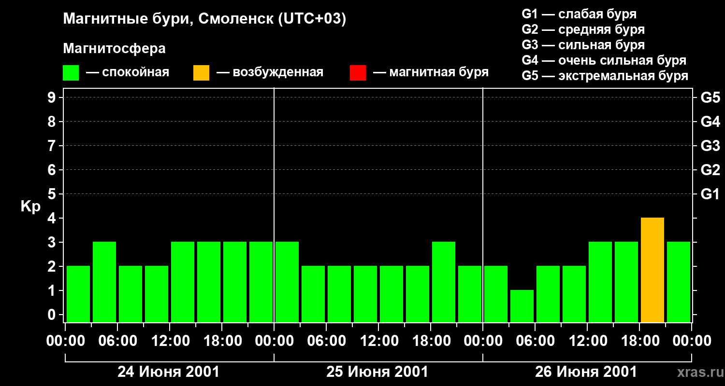Select the orange Kp 4 bar on 26 June
This screenshot has height=386, width=725.
pyautogui.click(x=652, y=270)
